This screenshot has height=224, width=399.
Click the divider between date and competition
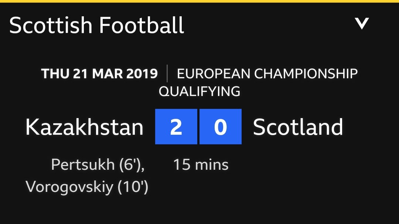click(167, 73)
